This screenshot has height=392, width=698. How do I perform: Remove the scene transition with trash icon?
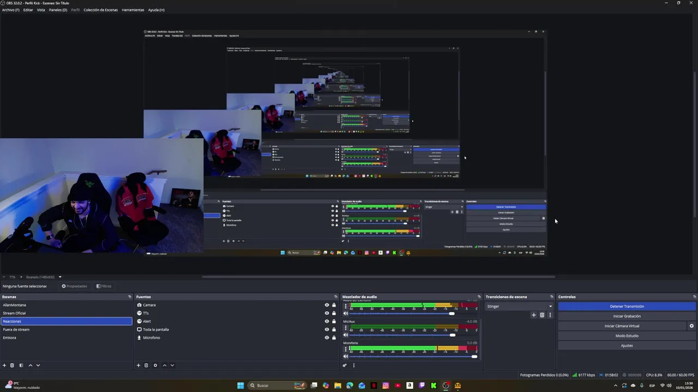coord(542,315)
